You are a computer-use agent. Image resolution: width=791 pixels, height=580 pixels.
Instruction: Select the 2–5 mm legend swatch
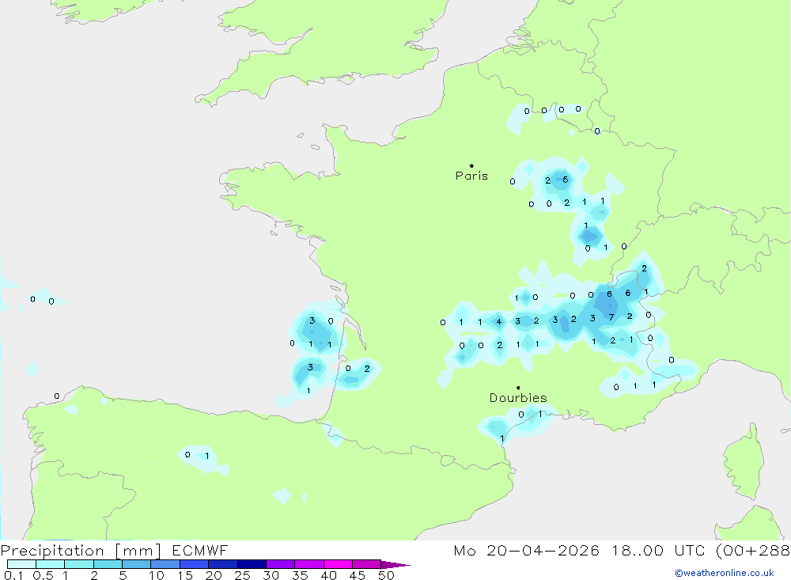pyautogui.click(x=108, y=564)
